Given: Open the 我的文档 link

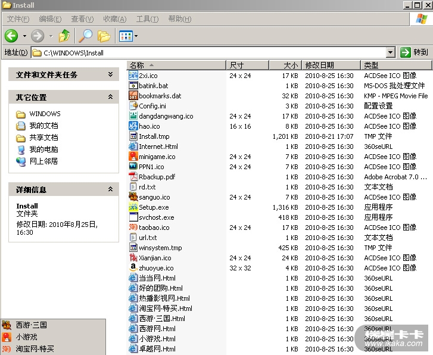Looking at the screenshot, I should coord(43,126).
